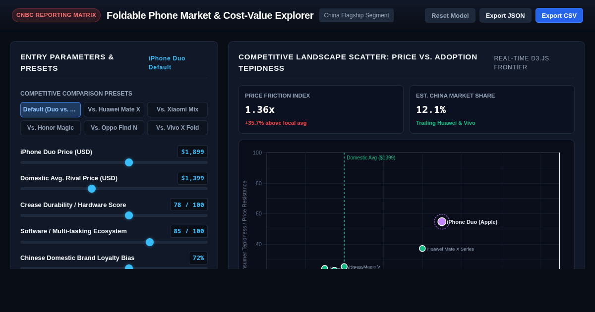The height and width of the screenshot is (312, 595).
Task: Click the "Chinese Domestic Brand Loyalty Bias" label
Action: click(77, 258)
